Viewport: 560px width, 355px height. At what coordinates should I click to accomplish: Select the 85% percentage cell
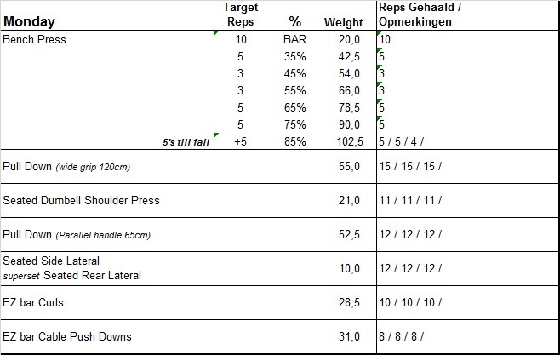pyautogui.click(x=295, y=142)
